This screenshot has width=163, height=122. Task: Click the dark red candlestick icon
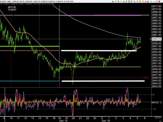point(126,2)
